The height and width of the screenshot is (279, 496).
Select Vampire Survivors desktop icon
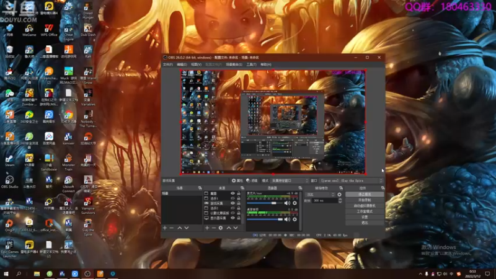pyautogui.click(x=88, y=206)
